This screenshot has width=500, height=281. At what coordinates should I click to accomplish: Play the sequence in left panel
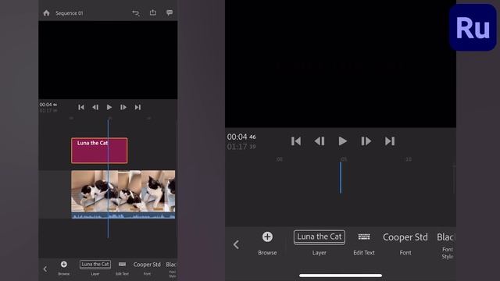(109, 108)
